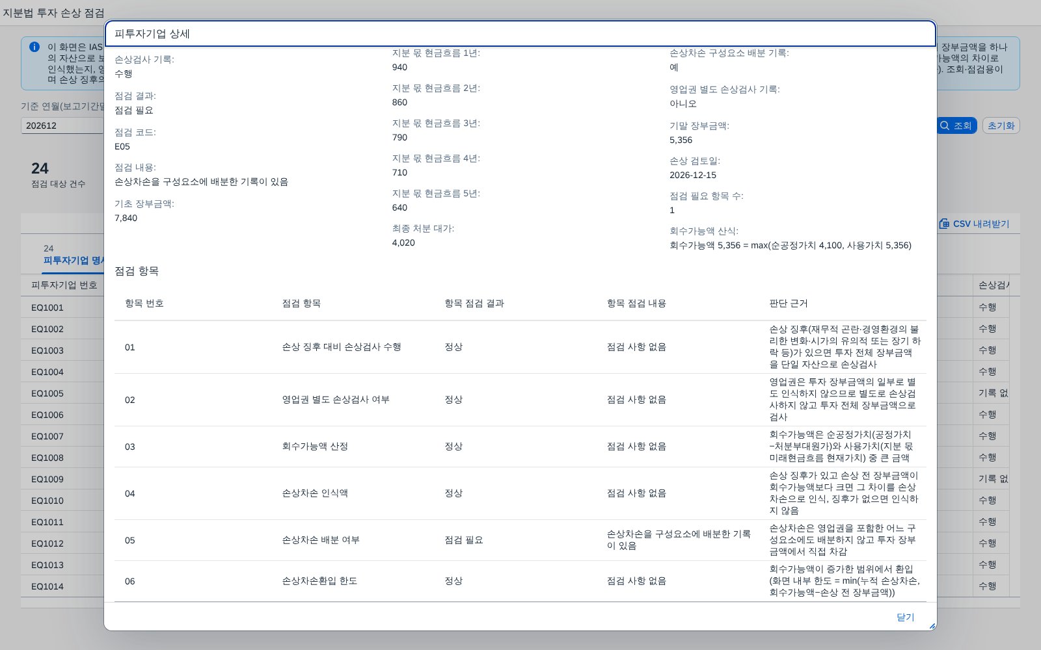Click the 회수가능액 산식 formula text
The image size is (1041, 650).
[x=791, y=245]
